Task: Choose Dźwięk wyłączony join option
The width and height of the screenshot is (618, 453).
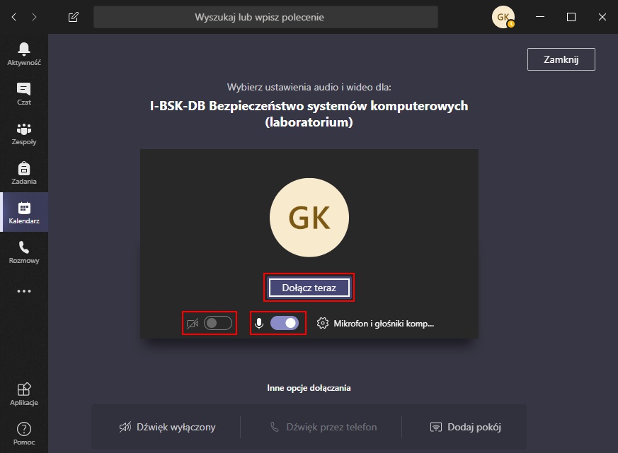Action: 168,427
